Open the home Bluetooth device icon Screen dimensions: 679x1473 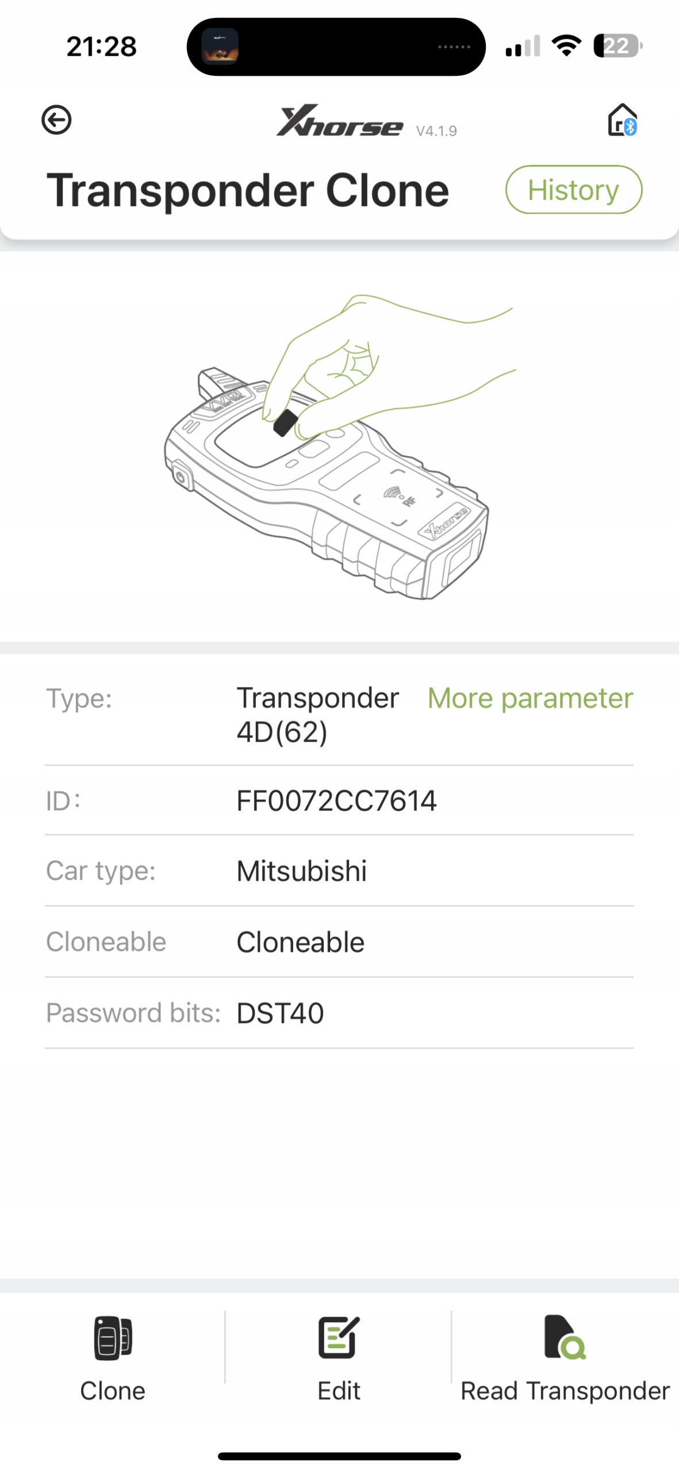(622, 120)
